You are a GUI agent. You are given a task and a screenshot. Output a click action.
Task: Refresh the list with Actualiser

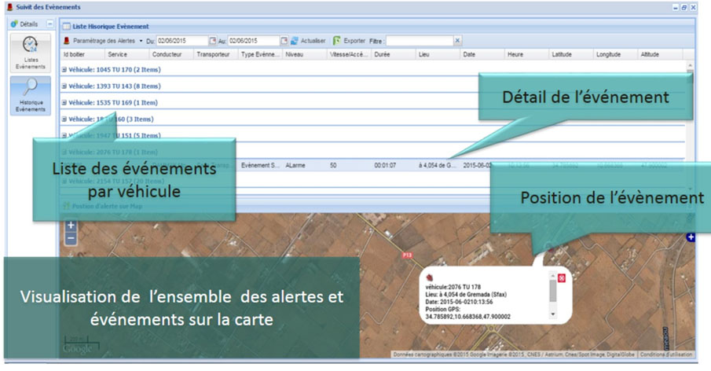[x=308, y=40]
